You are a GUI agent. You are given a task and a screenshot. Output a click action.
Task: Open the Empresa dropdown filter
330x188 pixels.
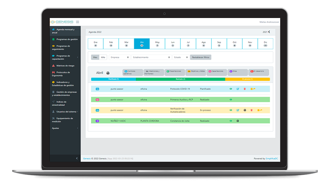pyautogui.click(x=119, y=57)
